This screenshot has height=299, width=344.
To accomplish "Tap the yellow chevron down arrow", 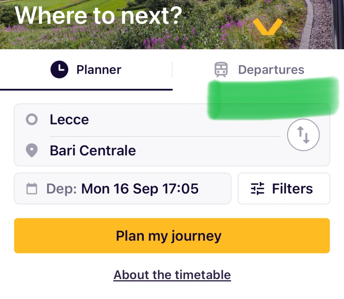I will (268, 27).
